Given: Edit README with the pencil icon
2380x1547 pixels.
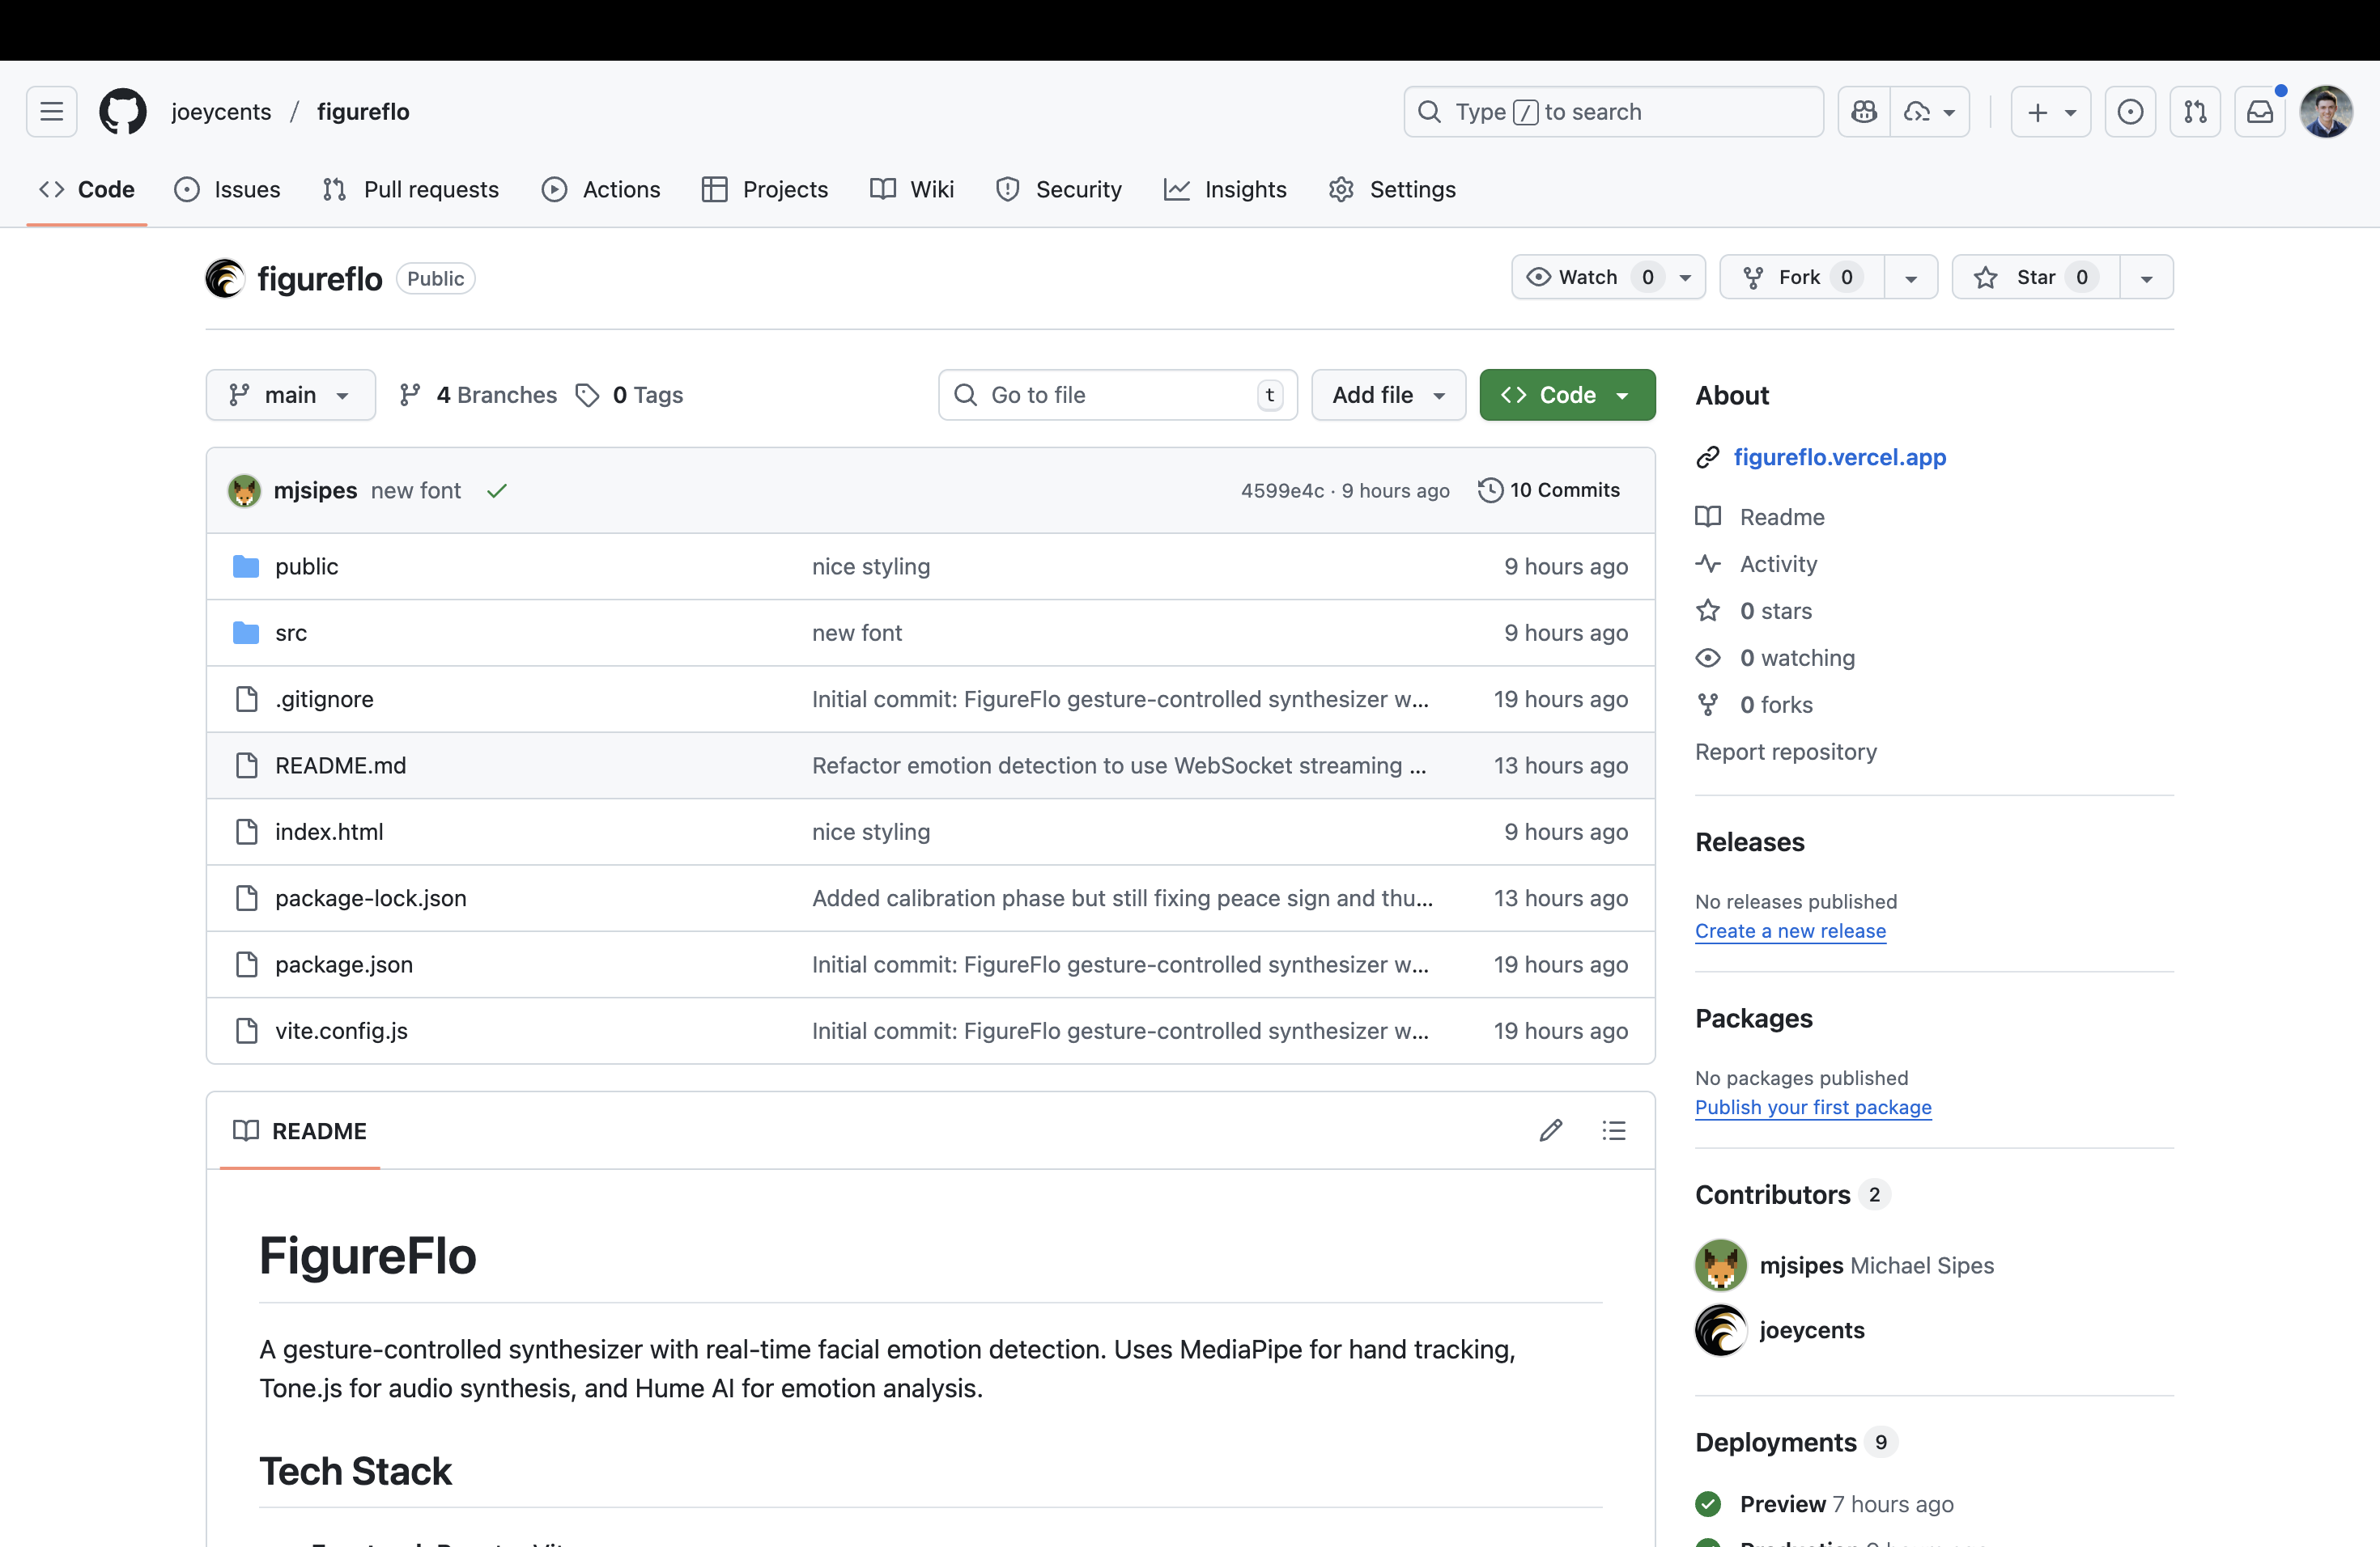Looking at the screenshot, I should [x=1551, y=1130].
